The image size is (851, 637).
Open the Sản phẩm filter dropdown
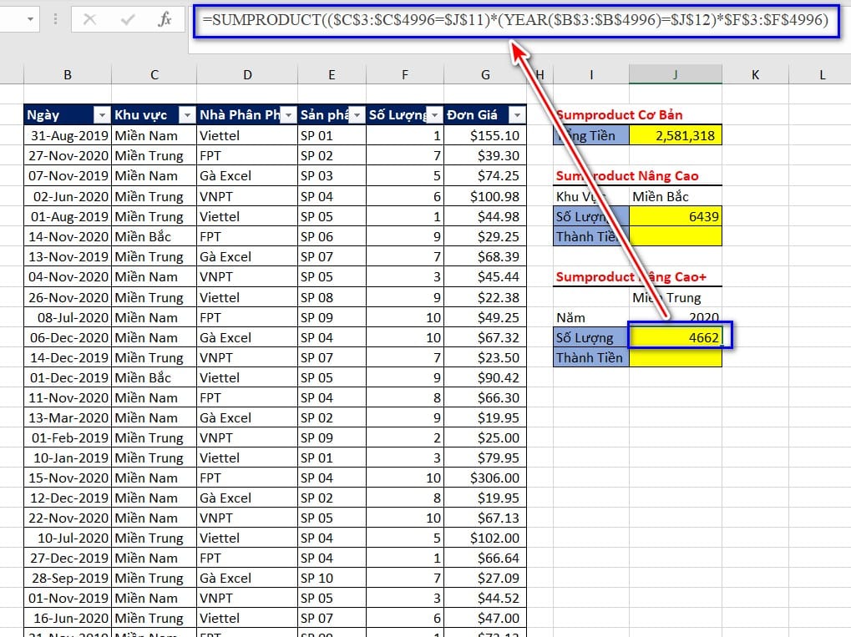[356, 115]
